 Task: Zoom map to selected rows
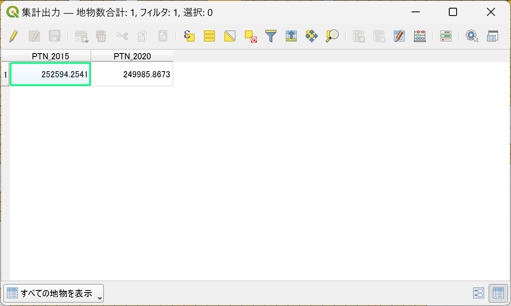332,36
